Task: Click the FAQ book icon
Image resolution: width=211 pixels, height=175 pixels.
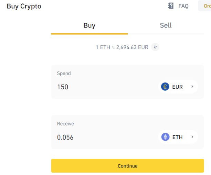Action: click(171, 6)
